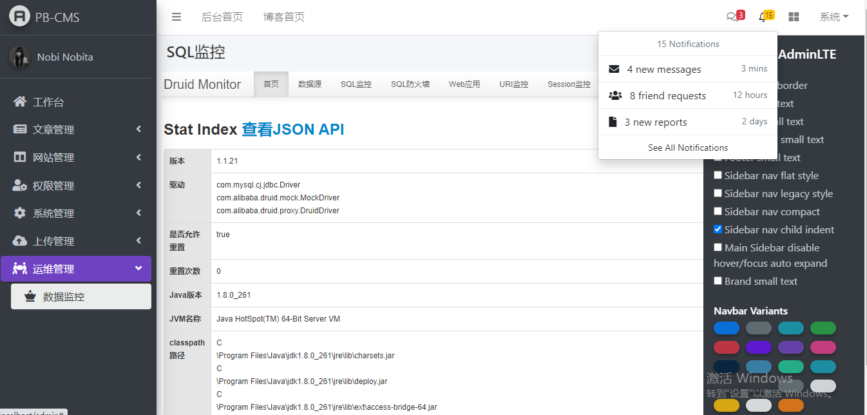Click the people icon beside 运维管理
This screenshot has width=867, height=415.
click(x=20, y=269)
